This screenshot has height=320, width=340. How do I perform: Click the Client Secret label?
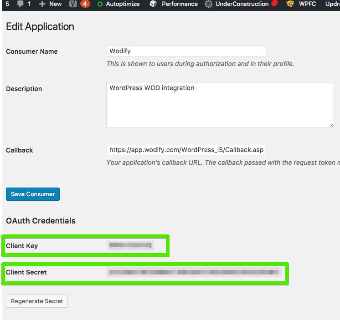point(26,272)
